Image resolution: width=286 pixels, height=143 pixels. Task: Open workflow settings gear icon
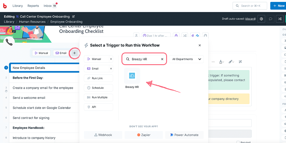(261, 19)
